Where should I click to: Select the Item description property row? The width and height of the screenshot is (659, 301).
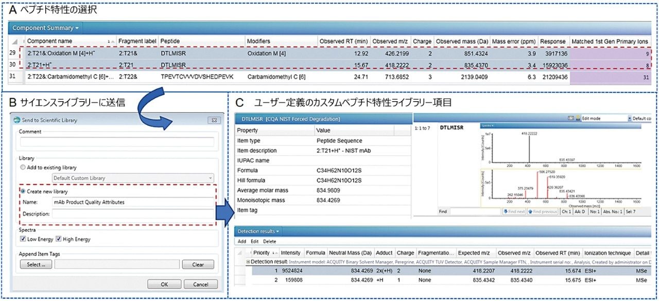coord(323,150)
